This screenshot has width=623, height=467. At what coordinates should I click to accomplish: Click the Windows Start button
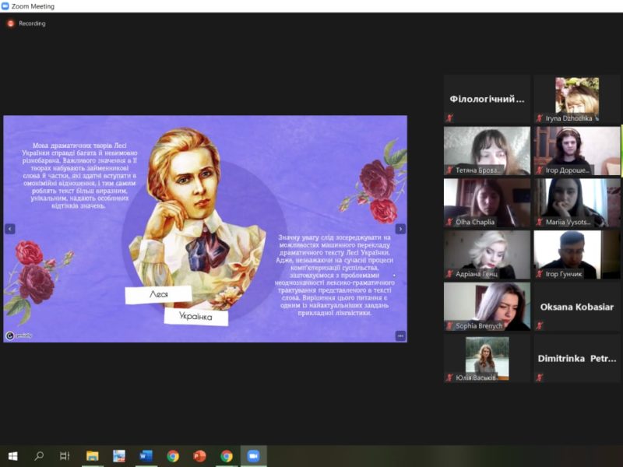[12, 456]
